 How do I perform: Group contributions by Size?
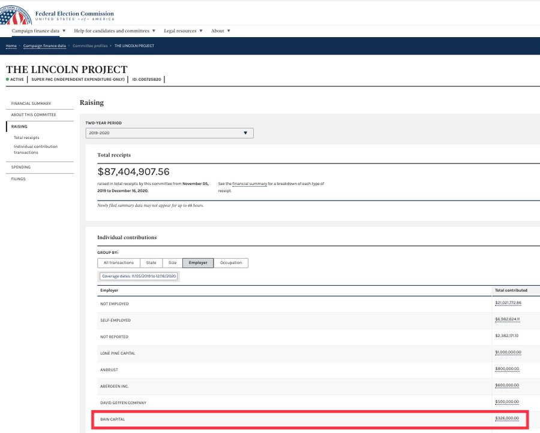pyautogui.click(x=173, y=262)
